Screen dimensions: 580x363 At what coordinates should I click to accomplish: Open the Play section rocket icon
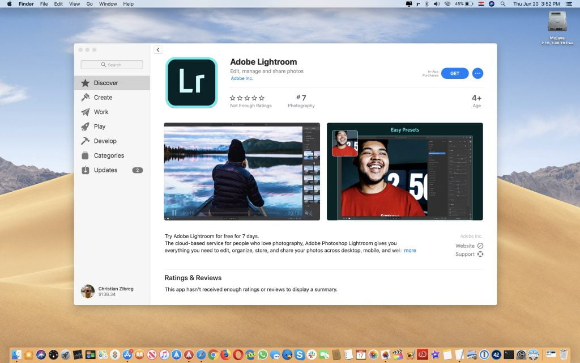point(86,126)
